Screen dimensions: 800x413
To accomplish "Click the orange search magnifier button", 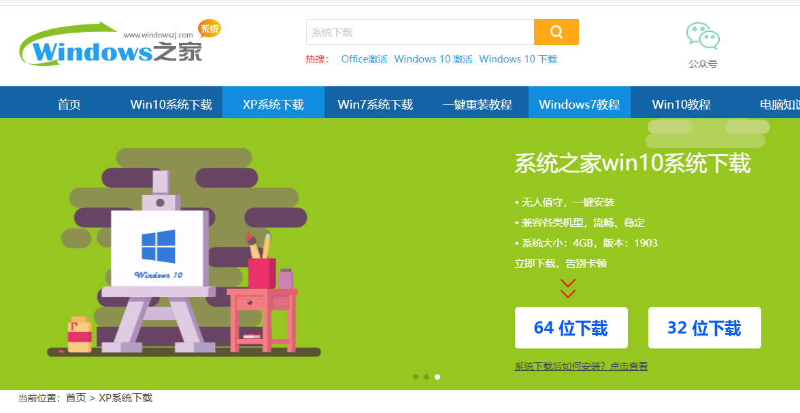I will pos(556,32).
